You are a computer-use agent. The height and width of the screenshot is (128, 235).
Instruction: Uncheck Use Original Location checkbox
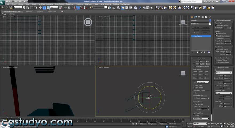tap(216, 36)
